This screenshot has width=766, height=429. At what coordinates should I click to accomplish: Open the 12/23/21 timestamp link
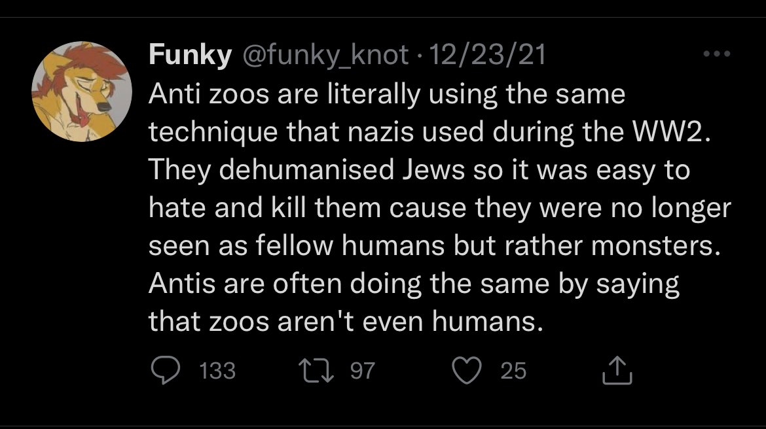[487, 54]
